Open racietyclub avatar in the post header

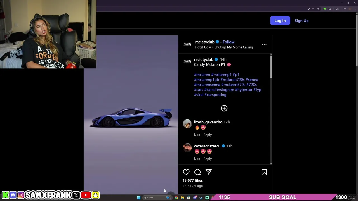coord(187,44)
